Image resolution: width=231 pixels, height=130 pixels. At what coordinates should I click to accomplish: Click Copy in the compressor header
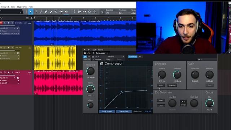108,59
